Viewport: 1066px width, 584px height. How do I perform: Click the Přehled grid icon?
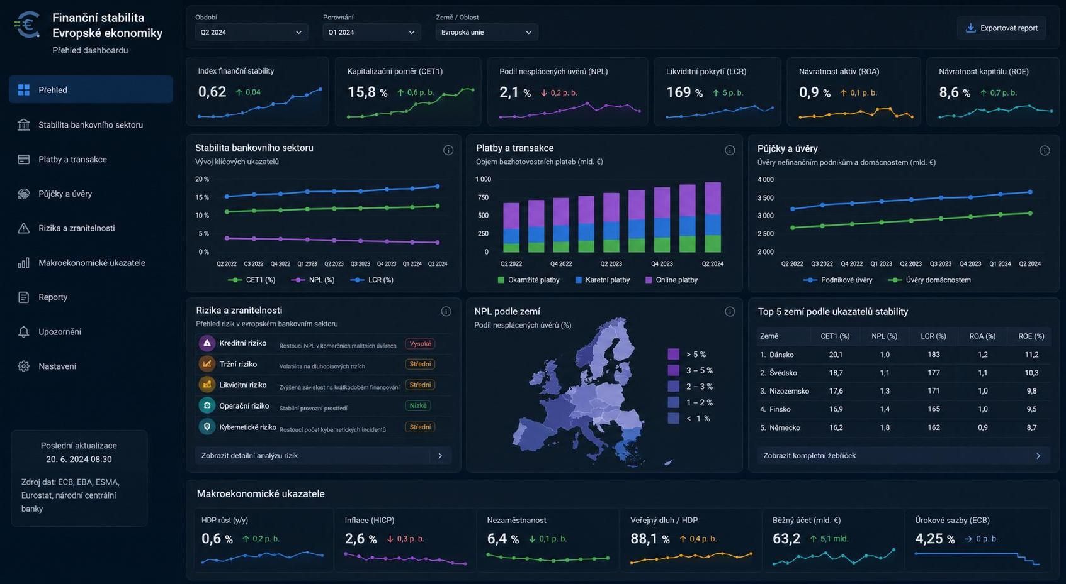pos(24,90)
